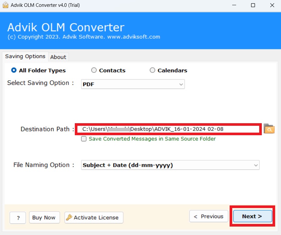Browse for destination folder icon
281x235 pixels.
pyautogui.click(x=269, y=129)
